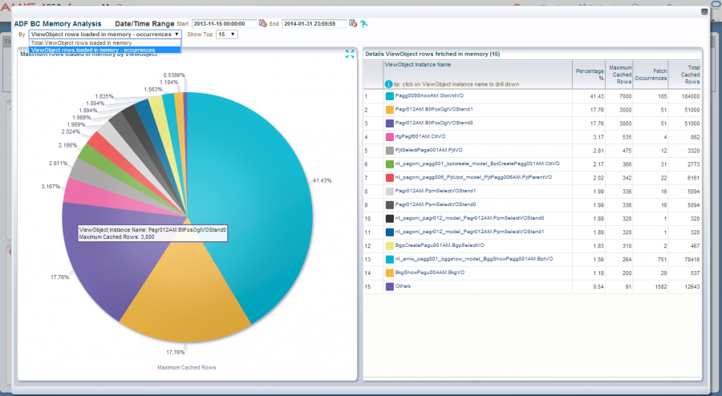Screen dimensions: 722x396
Task: Open the Start date calendar picker
Action: click(263, 23)
